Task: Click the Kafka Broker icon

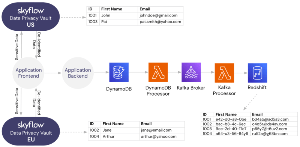Action: 191,72
